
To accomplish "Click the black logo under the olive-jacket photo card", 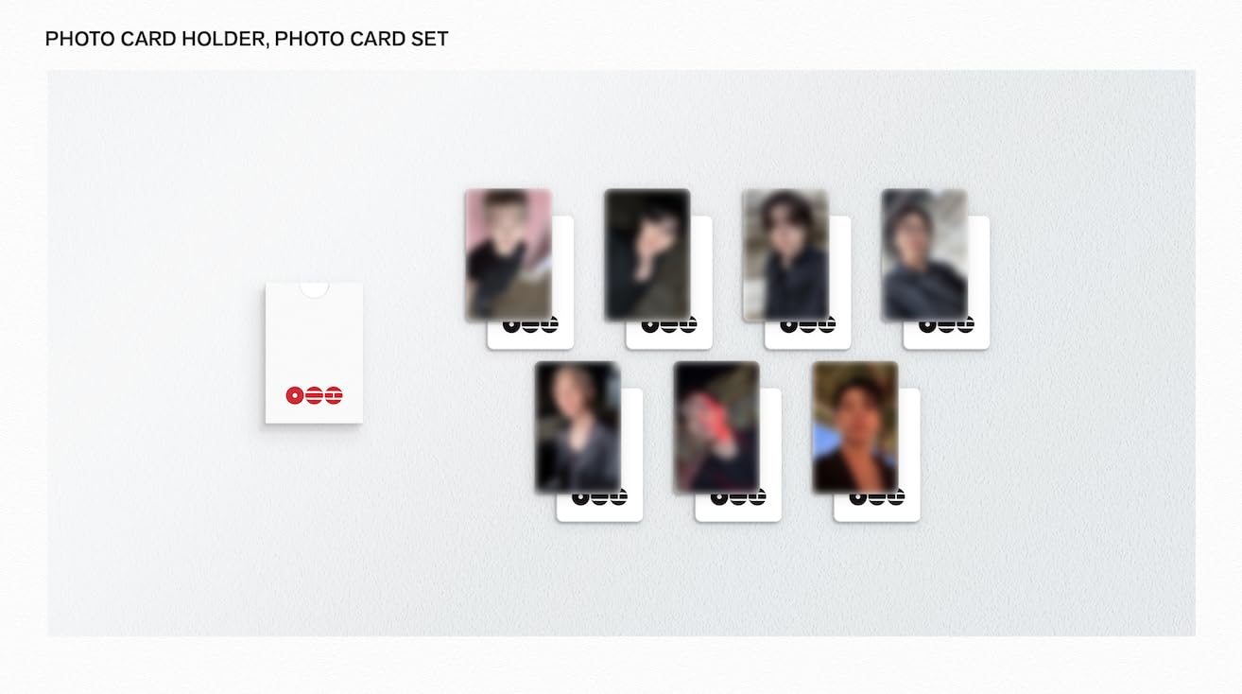I will pos(669,325).
